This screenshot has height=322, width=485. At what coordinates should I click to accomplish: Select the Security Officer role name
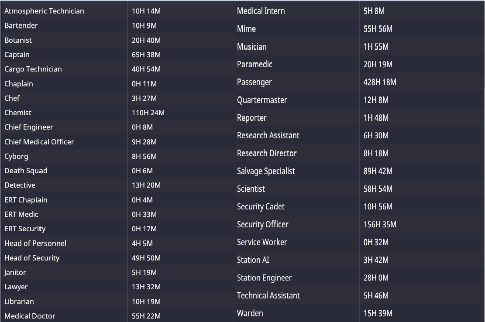(262, 224)
